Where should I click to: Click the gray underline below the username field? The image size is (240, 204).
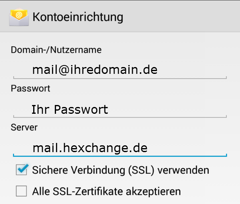[x=120, y=78]
